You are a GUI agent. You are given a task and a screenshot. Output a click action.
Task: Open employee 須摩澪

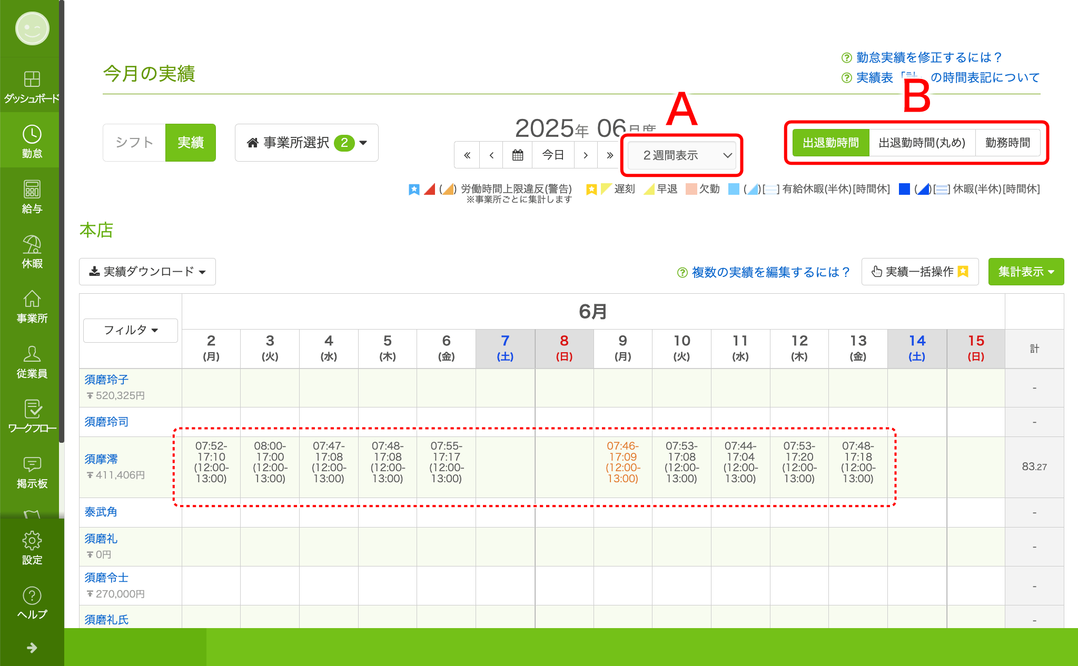point(101,459)
